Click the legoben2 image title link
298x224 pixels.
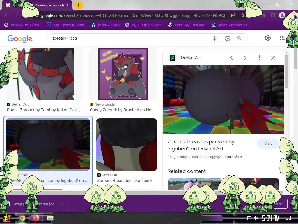(x=201, y=145)
